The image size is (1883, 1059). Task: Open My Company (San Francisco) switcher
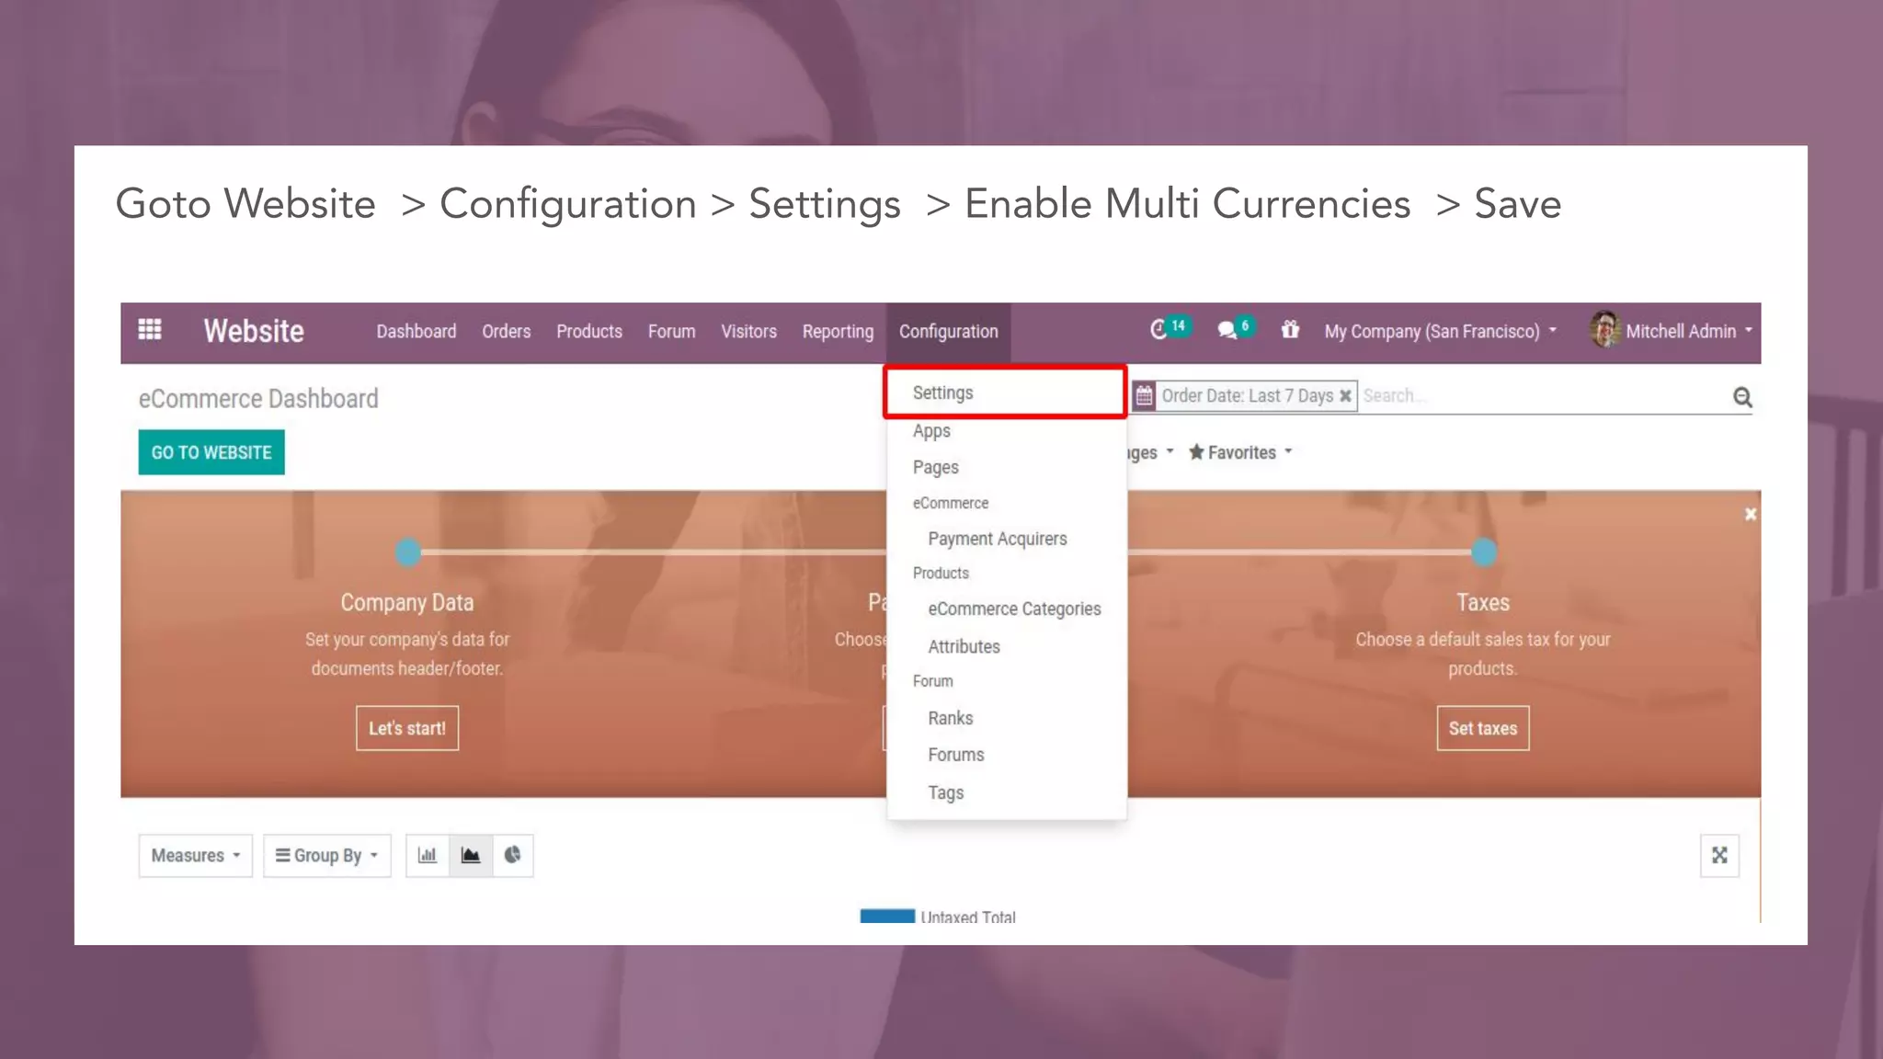(1441, 331)
